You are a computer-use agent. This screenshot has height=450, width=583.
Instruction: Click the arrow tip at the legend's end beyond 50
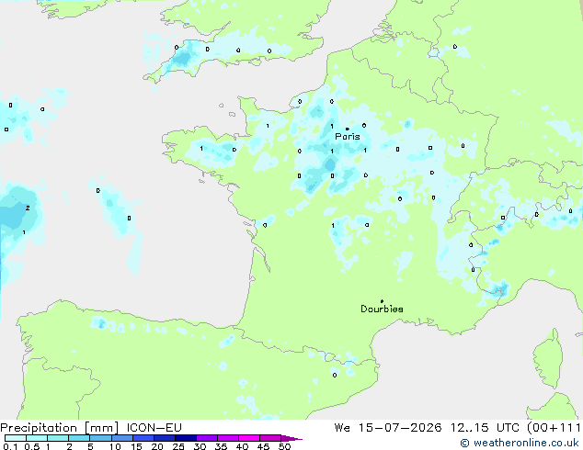tap(292, 438)
